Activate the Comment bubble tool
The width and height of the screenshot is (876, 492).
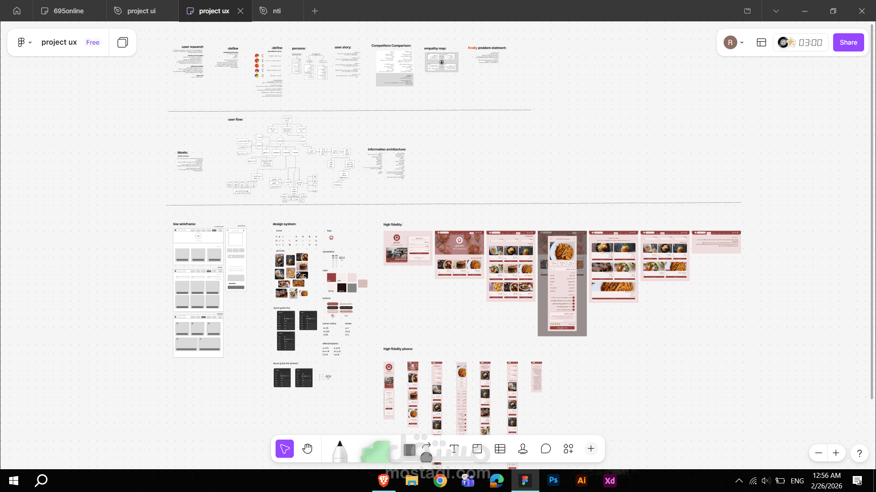546,449
